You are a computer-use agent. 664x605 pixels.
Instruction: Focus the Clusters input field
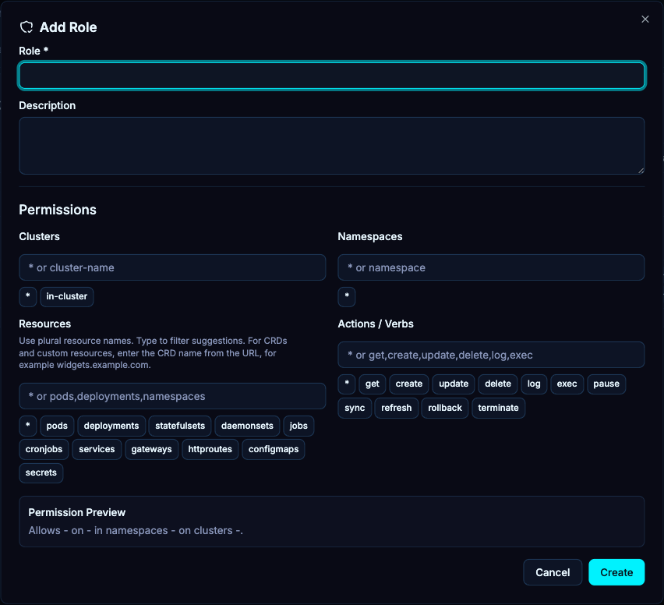coord(172,267)
